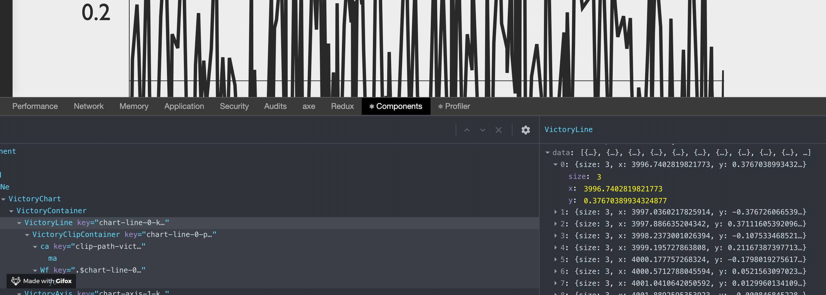This screenshot has height=295, width=826.
Task: Open the React Profiler tab
Action: point(454,106)
